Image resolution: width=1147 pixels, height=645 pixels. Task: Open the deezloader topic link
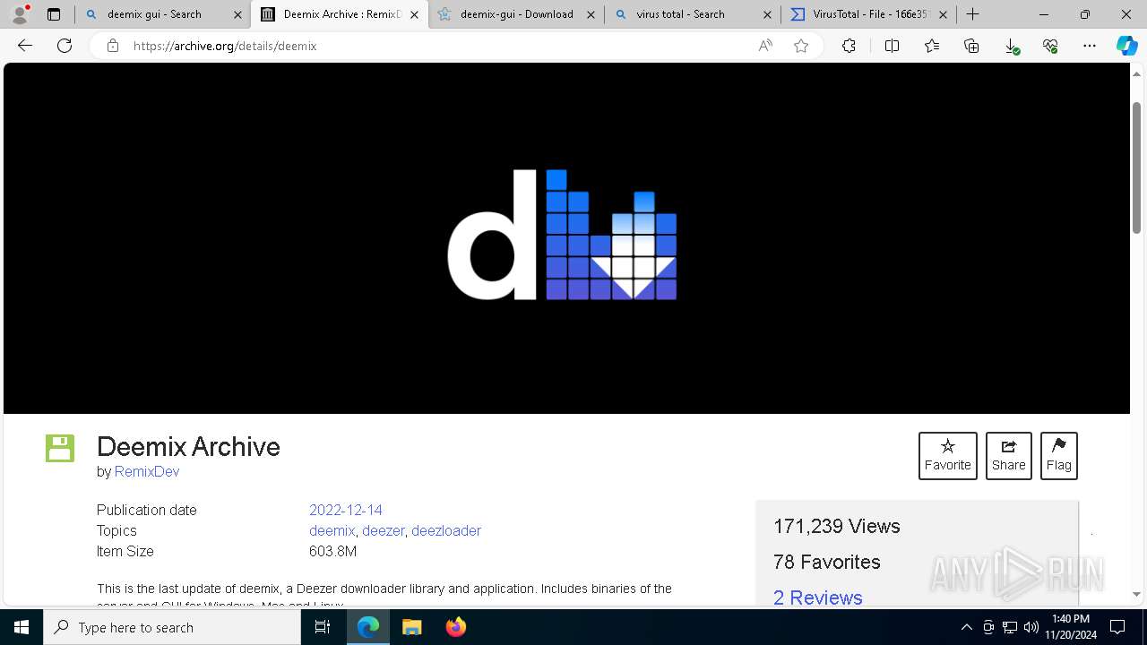446,530
